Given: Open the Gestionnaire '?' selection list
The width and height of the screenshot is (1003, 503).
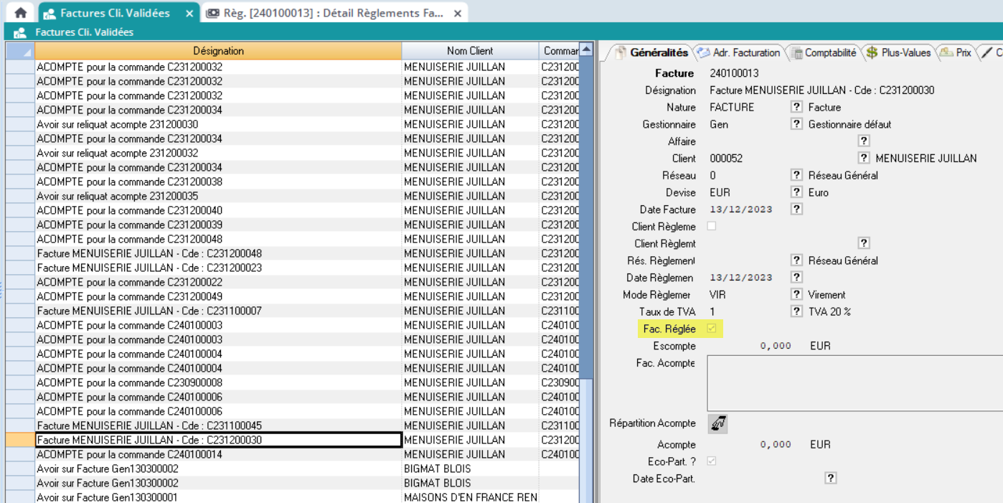Looking at the screenshot, I should [x=796, y=124].
